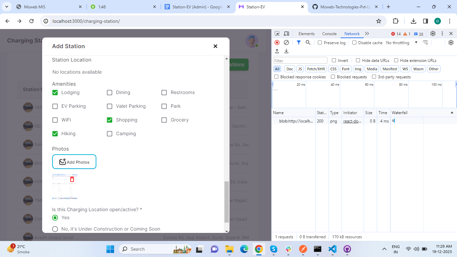The width and height of the screenshot is (457, 257).
Task: Click the Add Photos button
Action: [x=74, y=162]
